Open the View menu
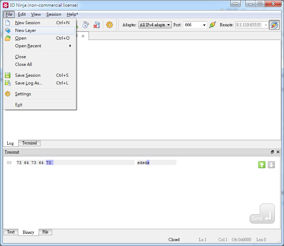Viewport: 284px width, 246px height. pyautogui.click(x=36, y=14)
